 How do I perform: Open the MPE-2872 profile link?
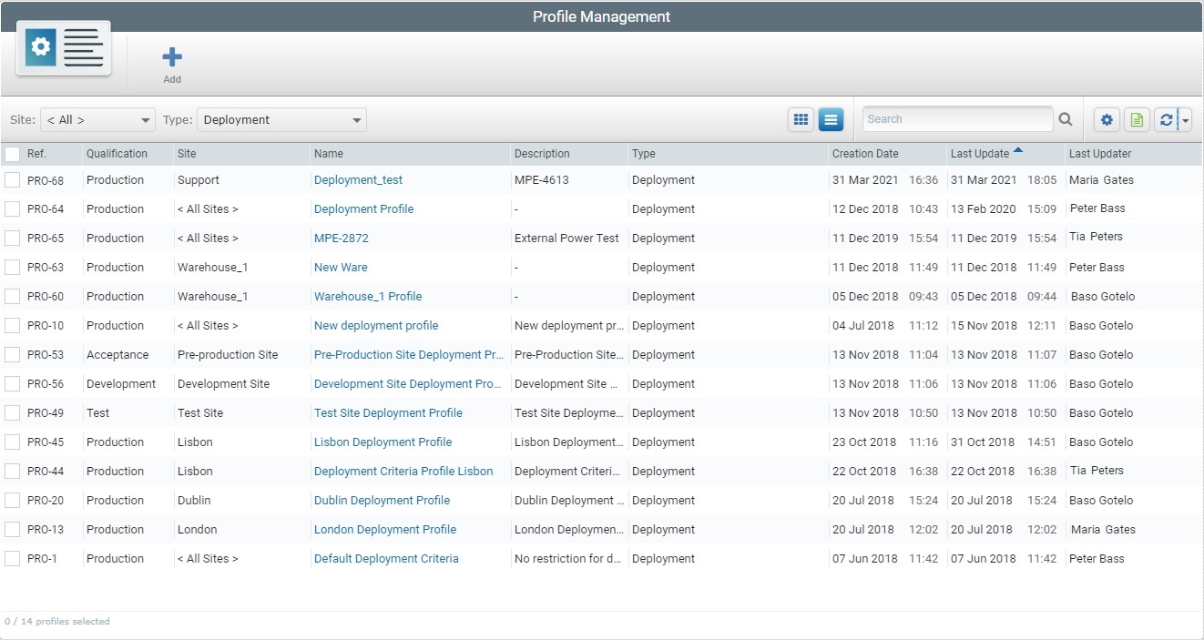pos(341,238)
